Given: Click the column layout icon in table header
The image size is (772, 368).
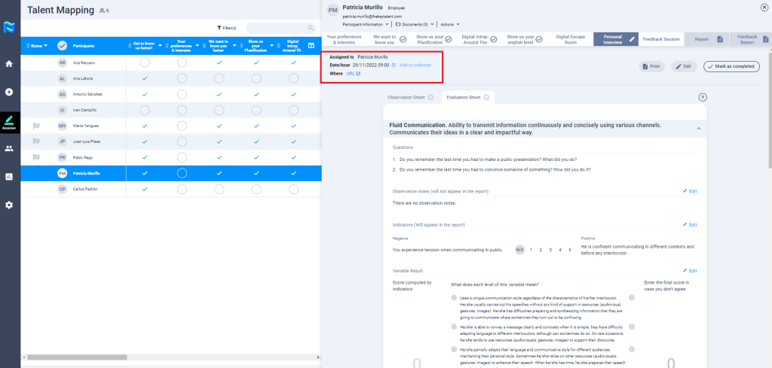Looking at the screenshot, I should click(x=311, y=46).
